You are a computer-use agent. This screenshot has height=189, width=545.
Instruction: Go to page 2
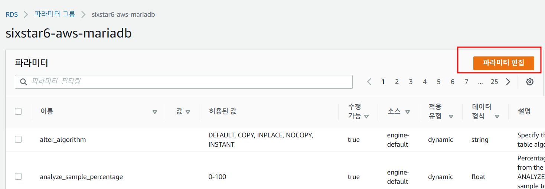[397, 82]
